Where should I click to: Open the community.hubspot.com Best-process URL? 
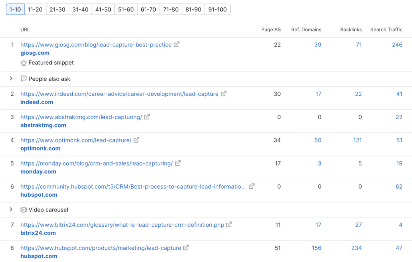pos(133,187)
